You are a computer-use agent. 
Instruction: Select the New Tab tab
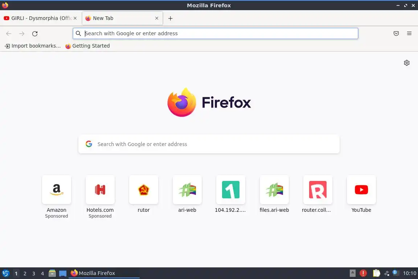122,18
